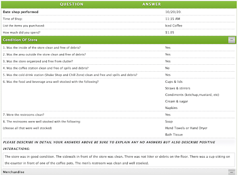Click question 7 about restrooms clean
Screen dimensions: 238x175
click(x=24, y=115)
